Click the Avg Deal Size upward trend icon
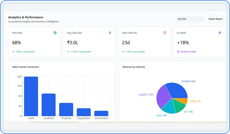The image size is (230, 134). pyautogui.click(x=68, y=52)
